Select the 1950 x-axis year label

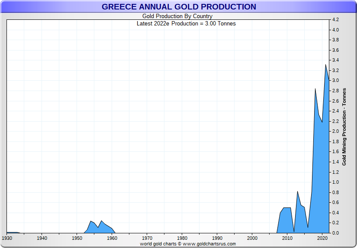[77, 238]
